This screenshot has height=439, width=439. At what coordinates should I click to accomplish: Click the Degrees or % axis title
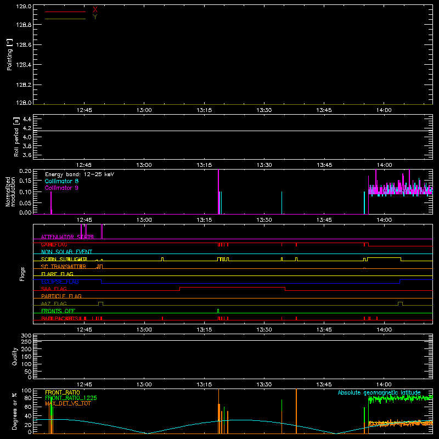click(x=15, y=411)
